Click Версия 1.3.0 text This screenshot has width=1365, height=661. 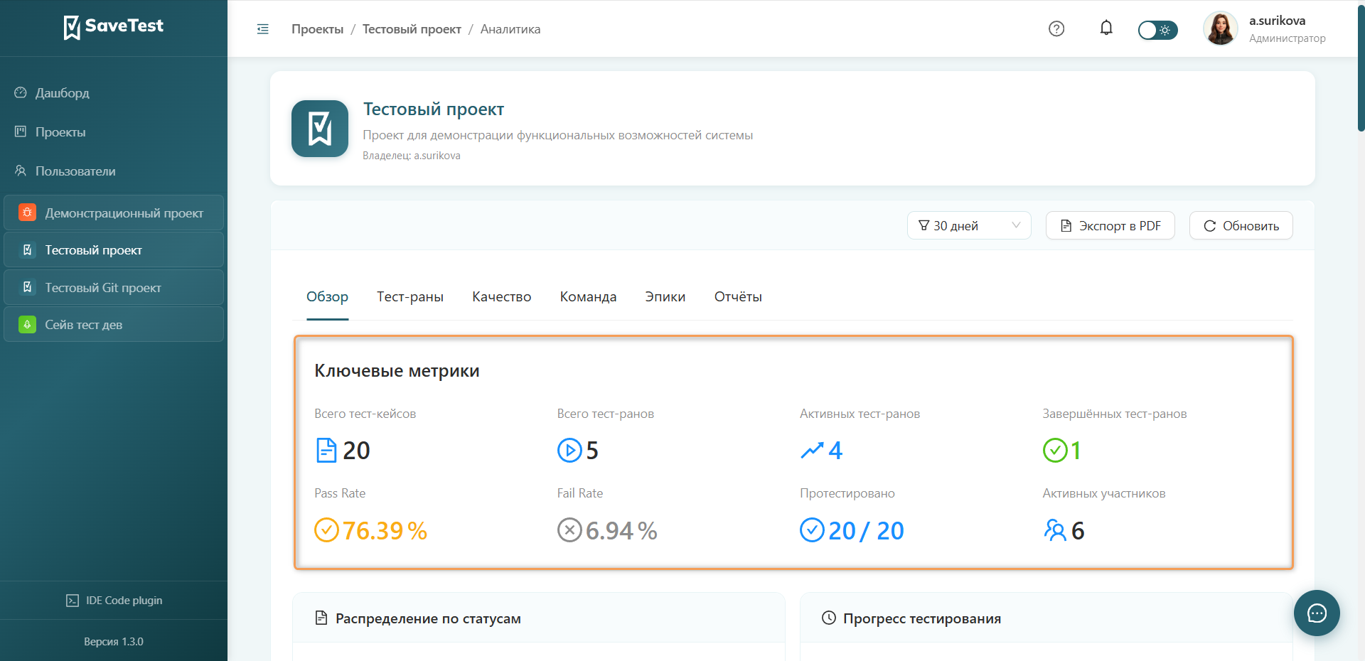tap(114, 642)
